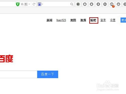Open search engine dropdown arrow
This screenshot has height=94, width=126.
point(42,4)
